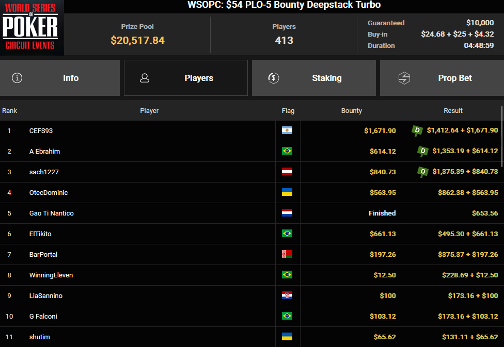The width and height of the screenshot is (504, 347).
Task: Select player name G Falconi
Action: [43, 316]
